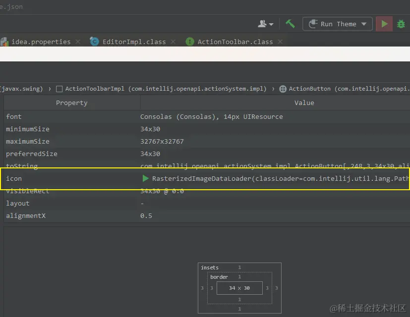
Task: Close the idea.properties tab
Action: pos(78,42)
